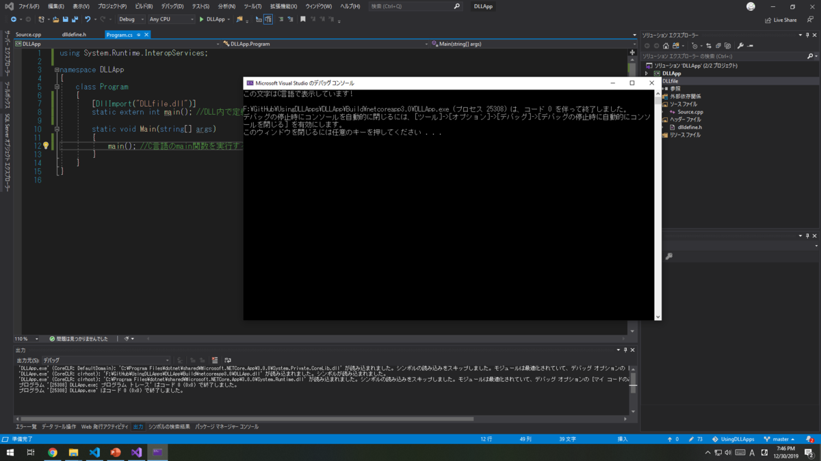This screenshot has height=461, width=821.
Task: Switch to the dlldefine.h tab
Action: point(74,34)
